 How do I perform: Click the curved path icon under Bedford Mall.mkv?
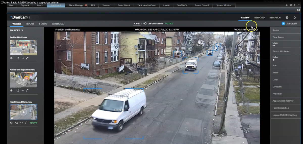(22, 58)
